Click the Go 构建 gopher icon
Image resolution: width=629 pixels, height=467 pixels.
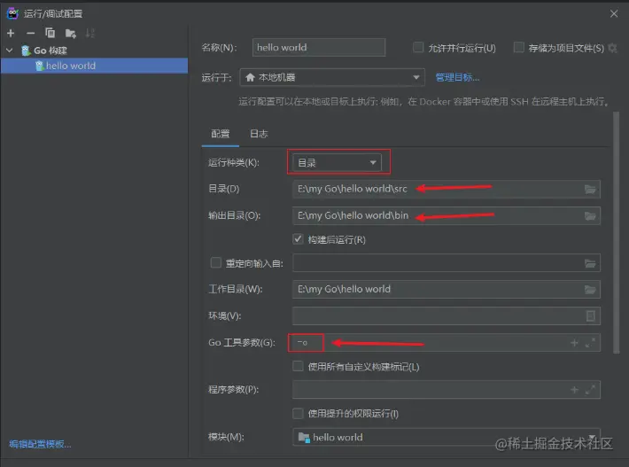click(26, 51)
